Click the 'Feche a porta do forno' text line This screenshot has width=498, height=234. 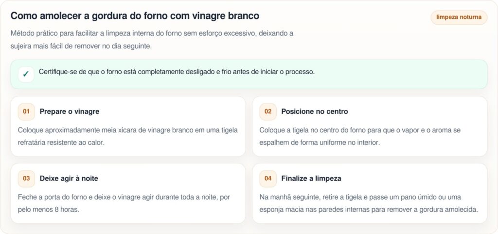(x=124, y=197)
